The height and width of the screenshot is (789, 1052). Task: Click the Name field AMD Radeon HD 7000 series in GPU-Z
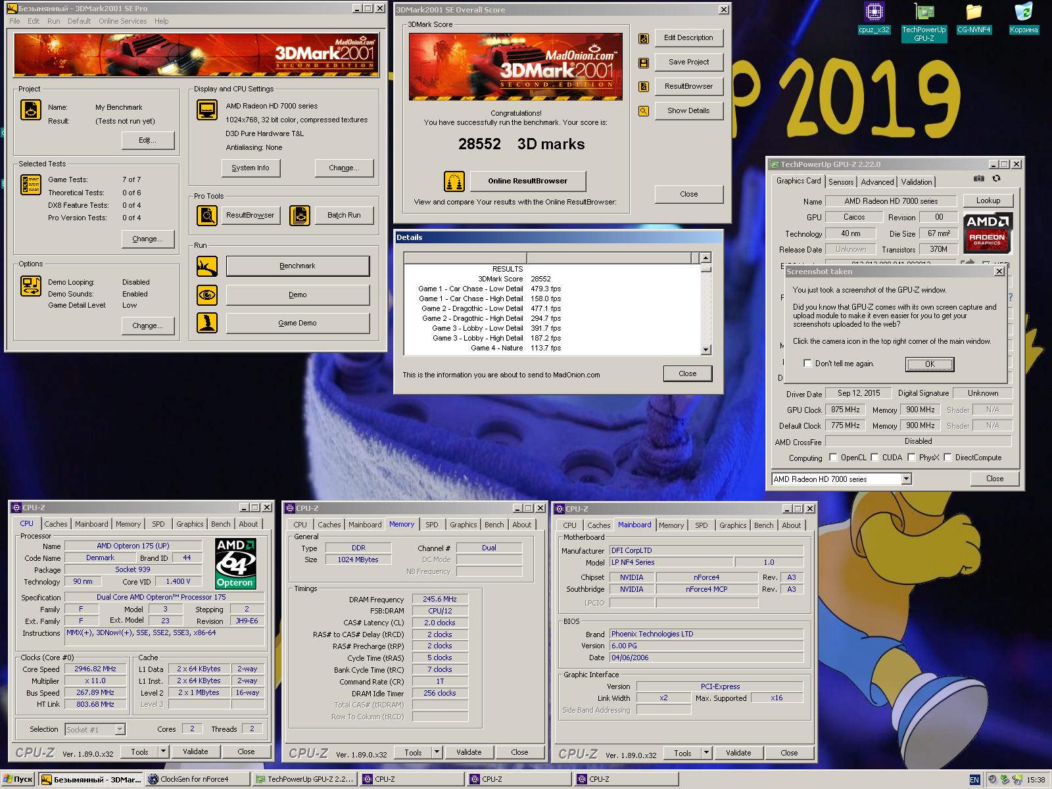891,201
